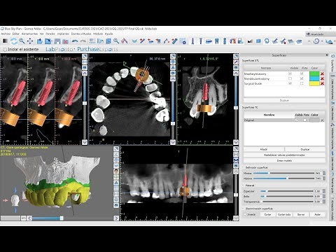Click the yellow Surgical Guide color swatch
Viewport: 336px width, 252px height.
[x=314, y=83]
